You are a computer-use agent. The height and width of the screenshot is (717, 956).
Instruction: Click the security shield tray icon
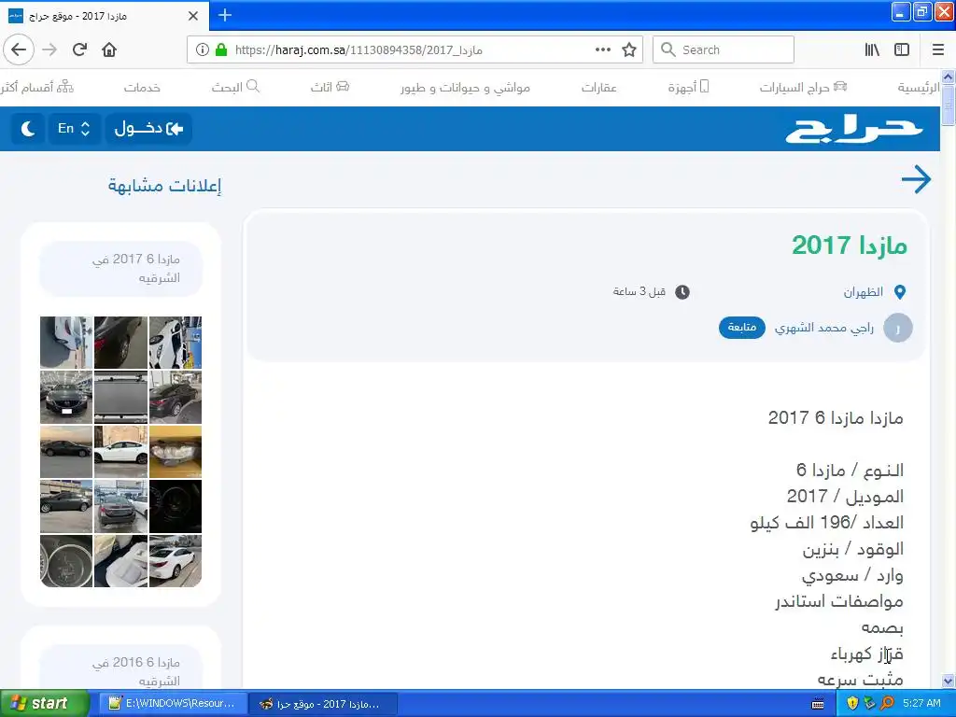click(852, 704)
